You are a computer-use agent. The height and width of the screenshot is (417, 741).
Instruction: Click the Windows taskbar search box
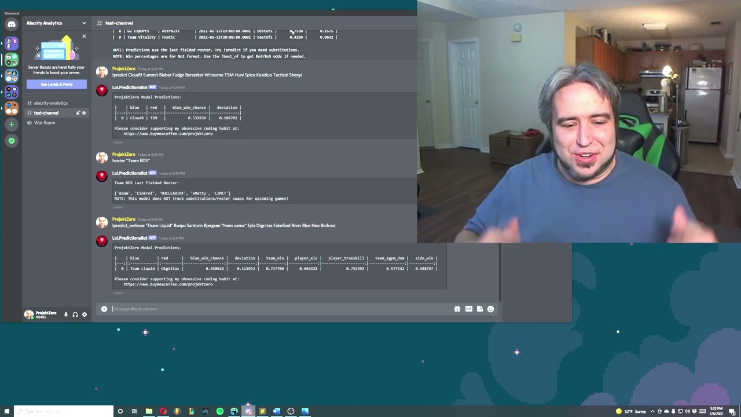point(63,411)
